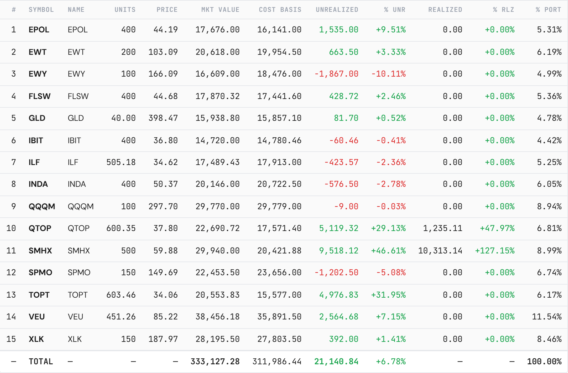Click VEU portfolio share 11.54%
Viewport: 568px width, 373px height.
coord(547,317)
